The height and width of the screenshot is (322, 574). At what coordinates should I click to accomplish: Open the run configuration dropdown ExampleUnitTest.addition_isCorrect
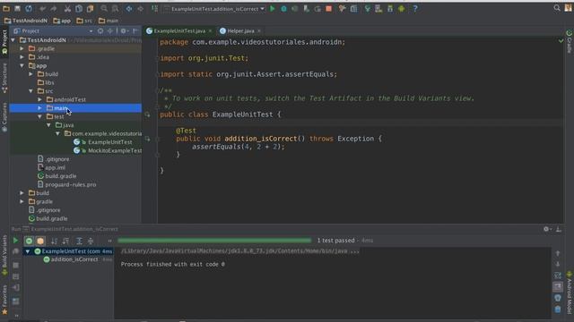click(214, 9)
